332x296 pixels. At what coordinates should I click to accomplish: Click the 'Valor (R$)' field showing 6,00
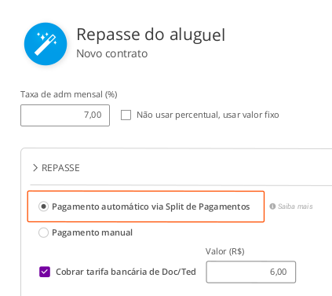pos(251,272)
